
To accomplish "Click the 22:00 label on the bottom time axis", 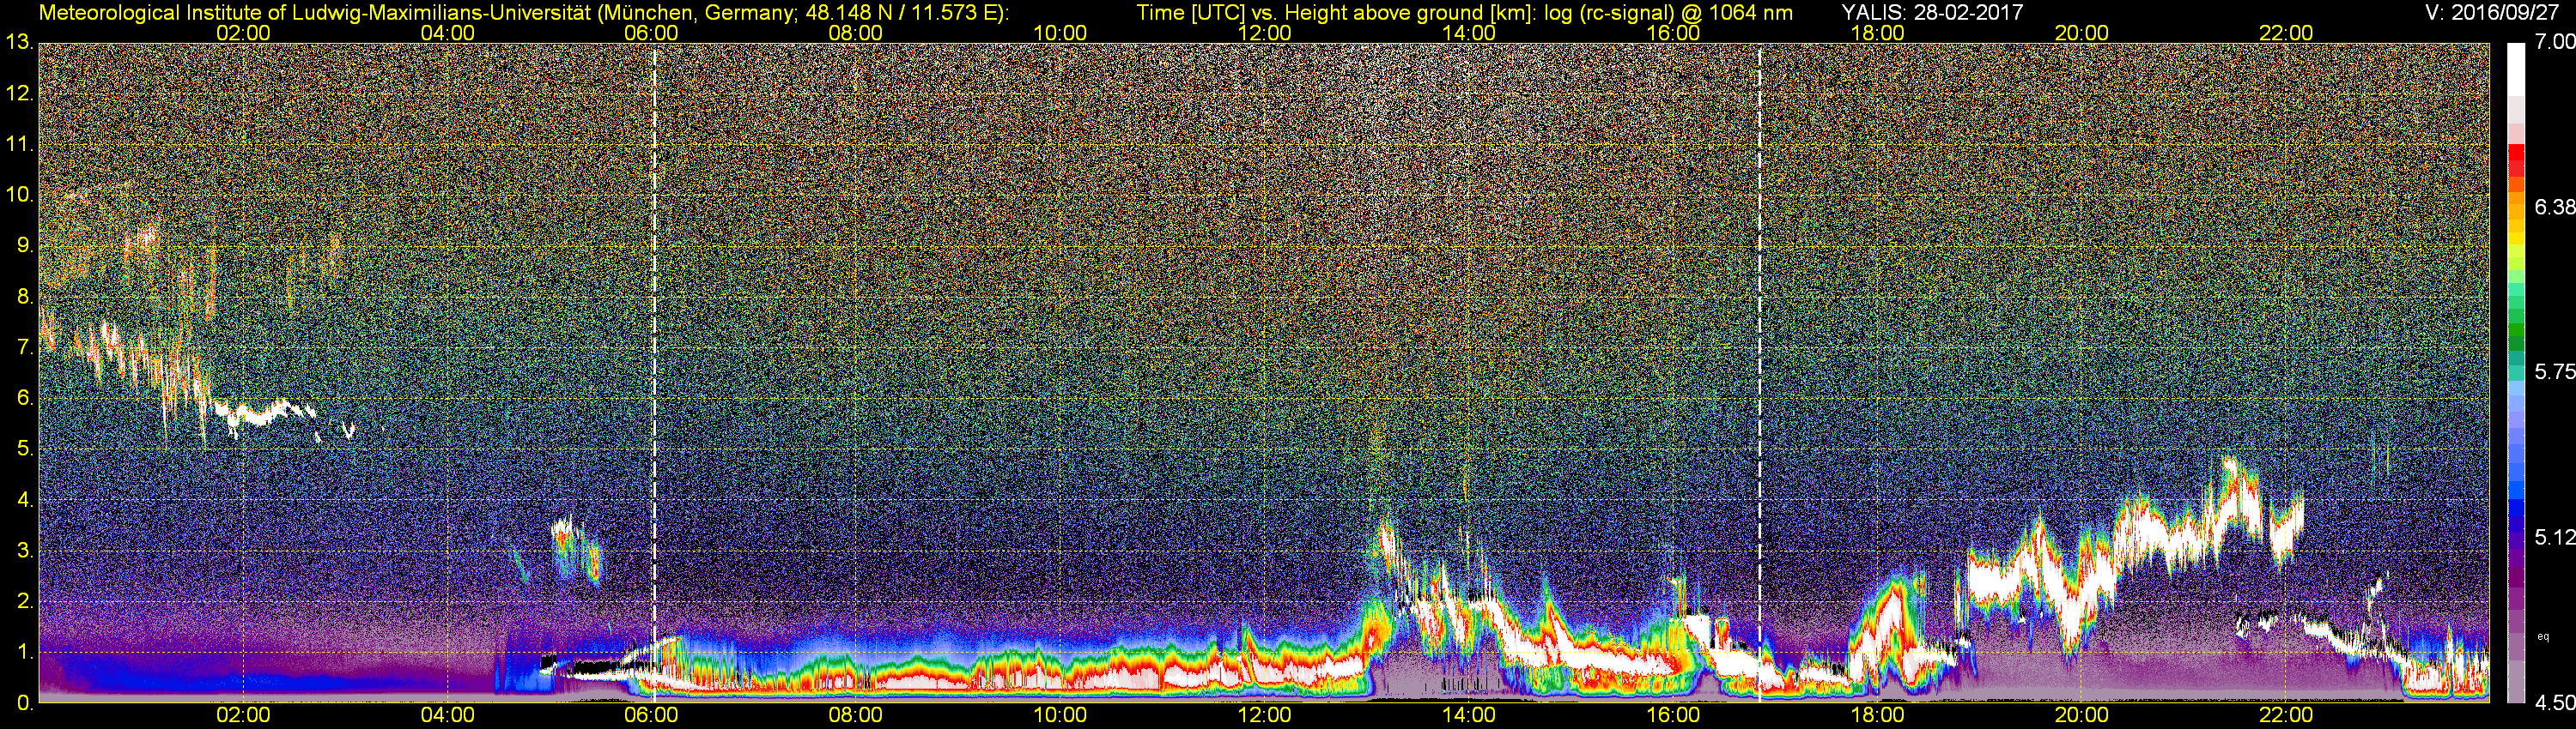I will pyautogui.click(x=2286, y=715).
